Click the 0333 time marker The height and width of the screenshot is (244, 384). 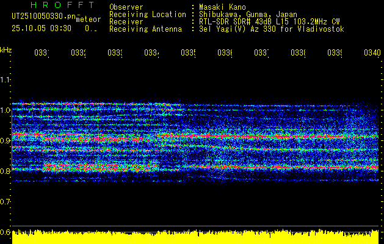click(x=115, y=53)
